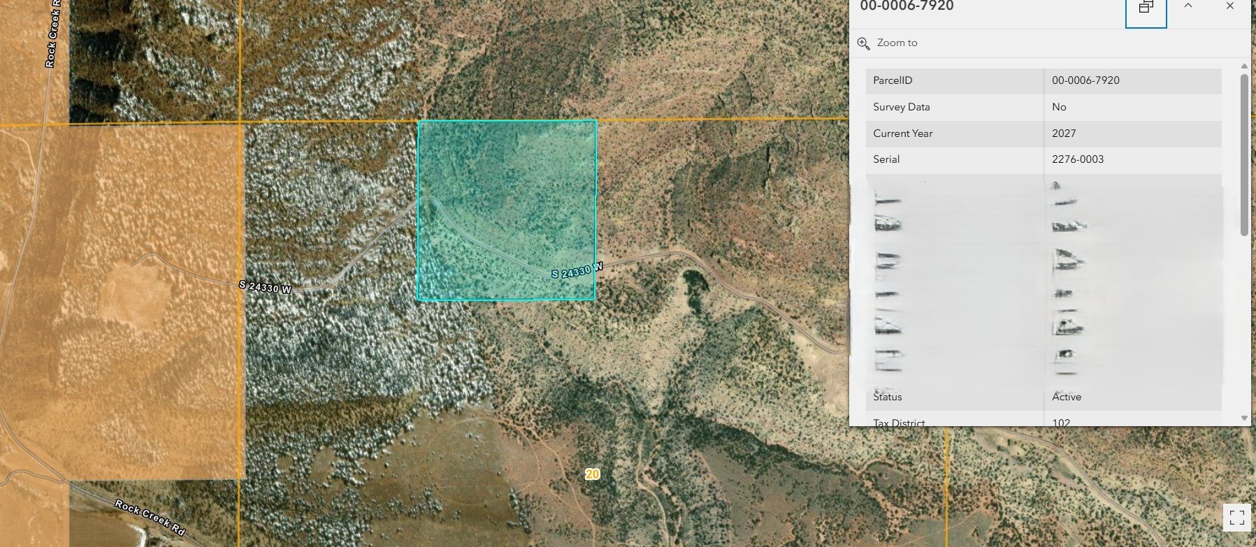
Task: Dock the parcel popup panel
Action: 1146,8
